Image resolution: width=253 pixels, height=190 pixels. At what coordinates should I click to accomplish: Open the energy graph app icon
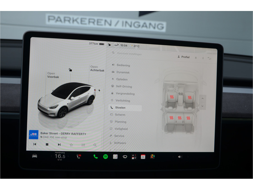pyautogui.click(x=115, y=157)
